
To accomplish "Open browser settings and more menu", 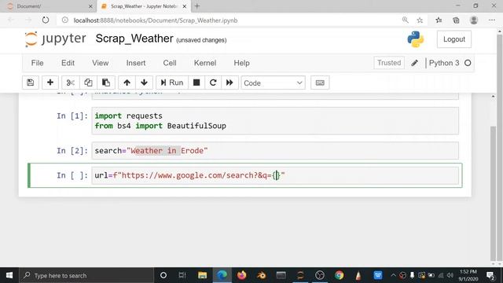I will point(492,20).
